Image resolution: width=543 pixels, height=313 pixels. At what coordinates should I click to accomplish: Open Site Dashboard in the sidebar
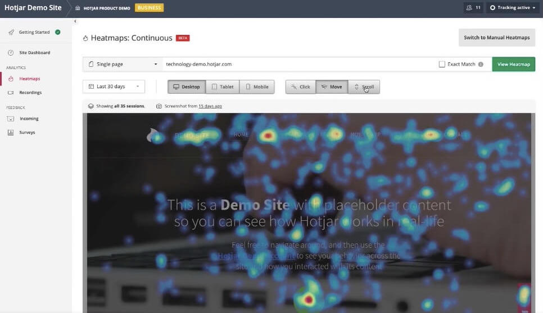tap(35, 53)
